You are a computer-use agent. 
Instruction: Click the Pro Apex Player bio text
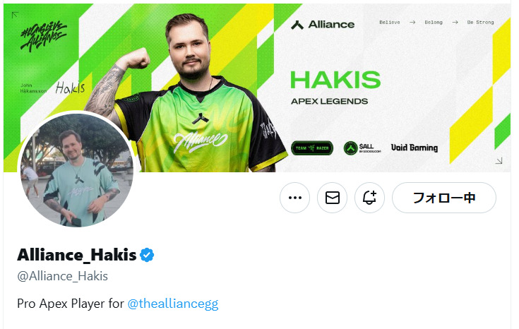point(71,304)
